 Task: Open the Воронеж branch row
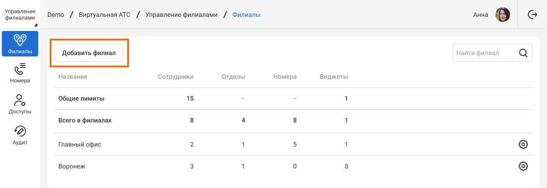coord(72,166)
